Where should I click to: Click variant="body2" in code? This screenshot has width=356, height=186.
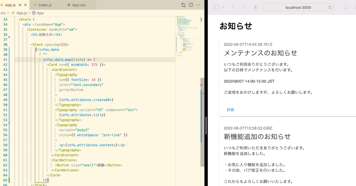[74, 130]
